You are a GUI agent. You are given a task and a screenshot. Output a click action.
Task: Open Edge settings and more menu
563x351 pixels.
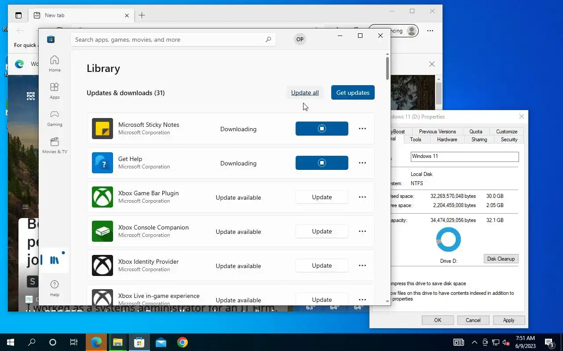point(430,31)
